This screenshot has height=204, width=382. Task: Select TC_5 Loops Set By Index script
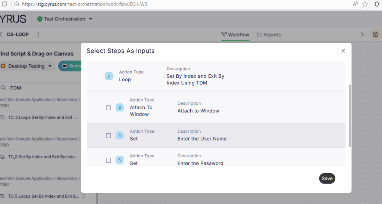pos(44,196)
